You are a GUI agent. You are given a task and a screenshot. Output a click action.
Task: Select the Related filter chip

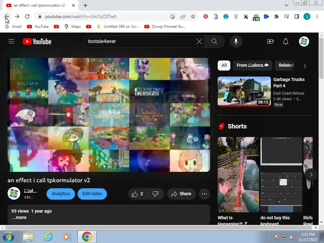pyautogui.click(x=286, y=65)
